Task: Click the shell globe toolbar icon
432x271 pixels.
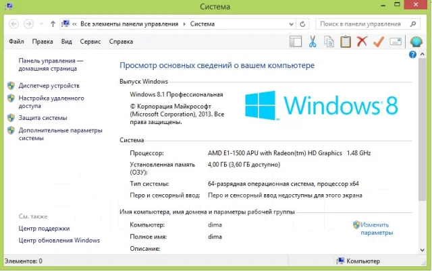Action: click(416, 42)
